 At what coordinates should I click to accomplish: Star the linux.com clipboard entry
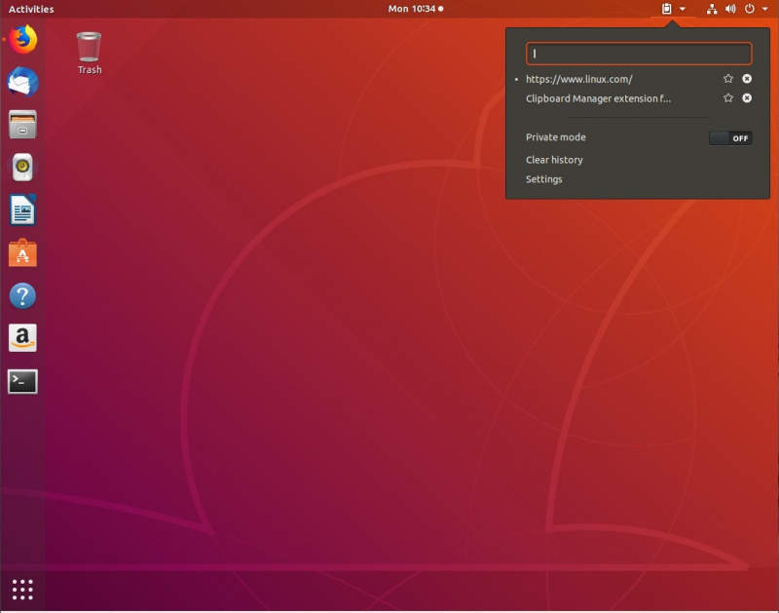(727, 79)
